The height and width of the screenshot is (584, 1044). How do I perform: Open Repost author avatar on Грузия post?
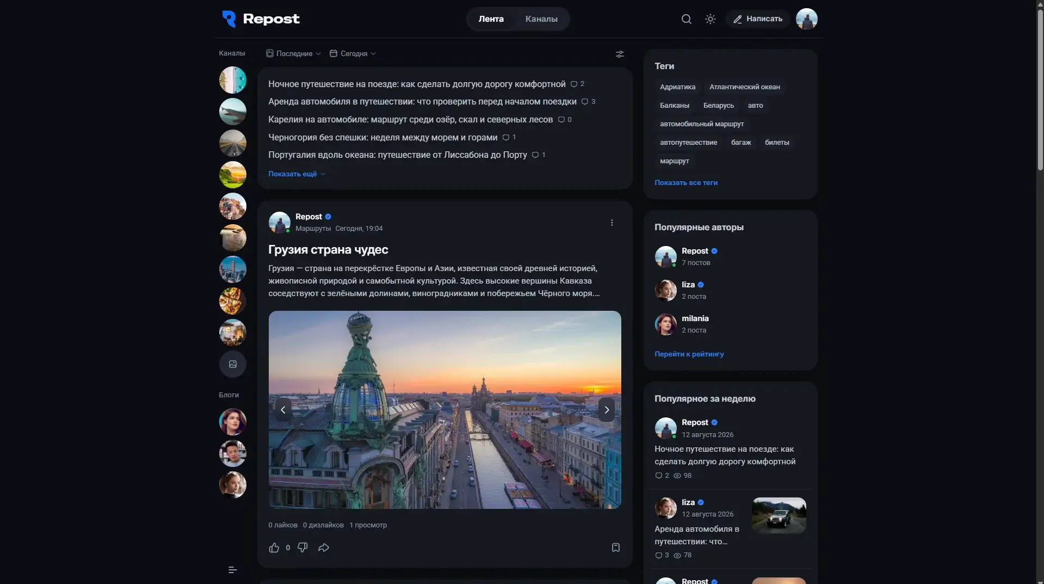pyautogui.click(x=279, y=223)
